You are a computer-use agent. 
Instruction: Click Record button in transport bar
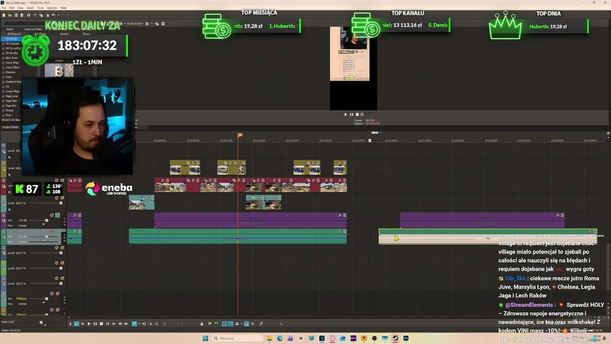point(70,323)
